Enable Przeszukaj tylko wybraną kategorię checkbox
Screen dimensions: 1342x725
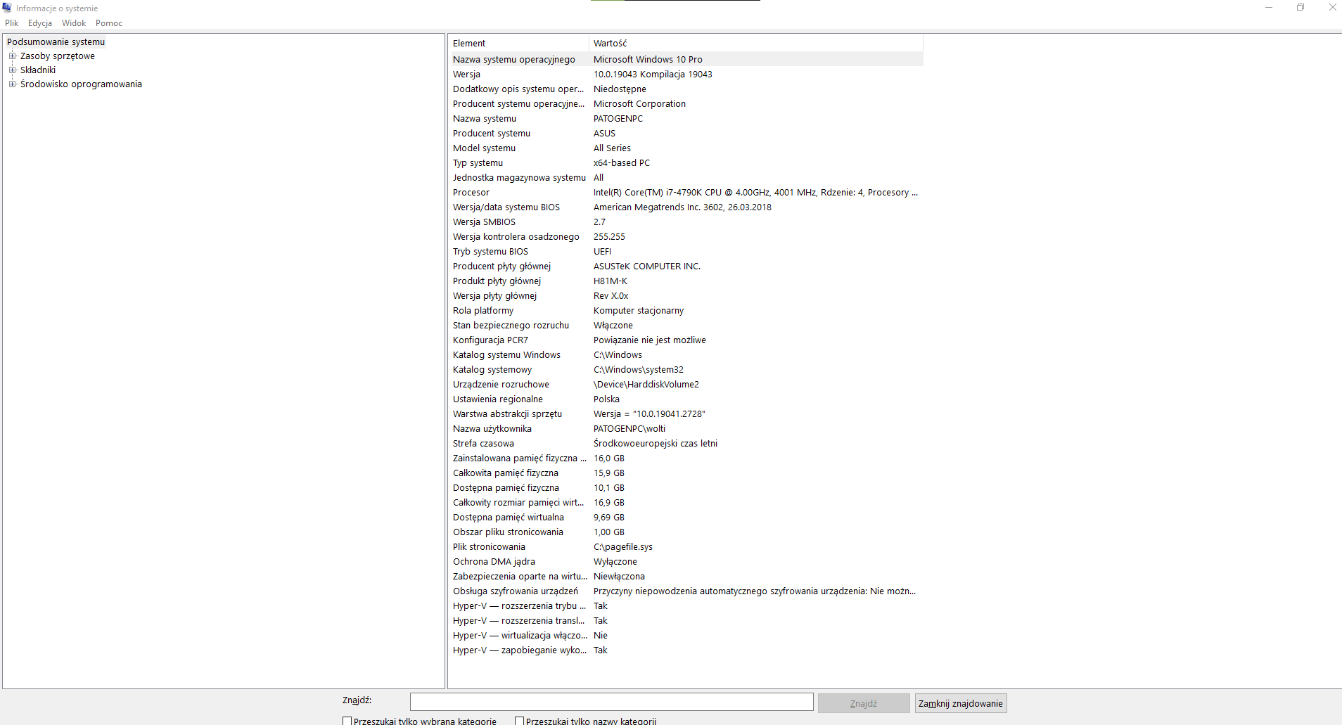click(x=347, y=721)
